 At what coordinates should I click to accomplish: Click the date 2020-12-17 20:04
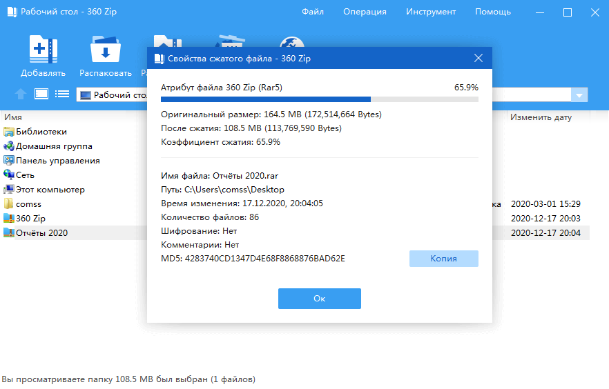(x=545, y=232)
